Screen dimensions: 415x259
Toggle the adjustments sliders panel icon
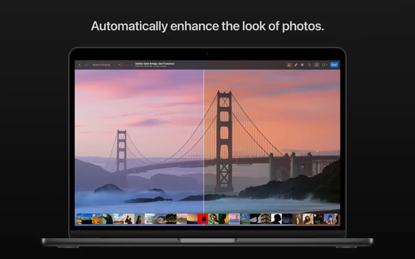[x=317, y=65]
